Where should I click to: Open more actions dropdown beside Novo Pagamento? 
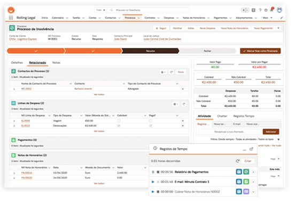coord(278,28)
